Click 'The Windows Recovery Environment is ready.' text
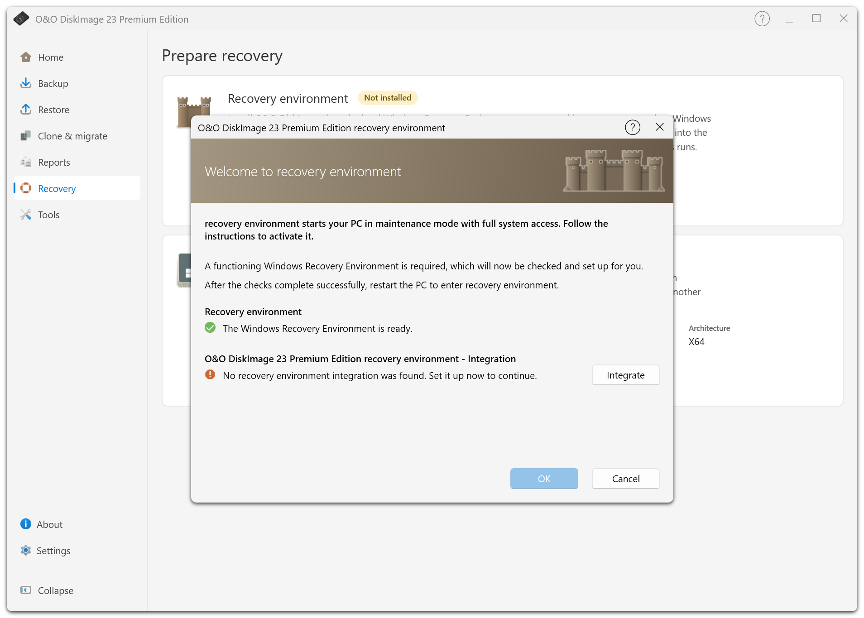The height and width of the screenshot is (618, 864). click(317, 329)
